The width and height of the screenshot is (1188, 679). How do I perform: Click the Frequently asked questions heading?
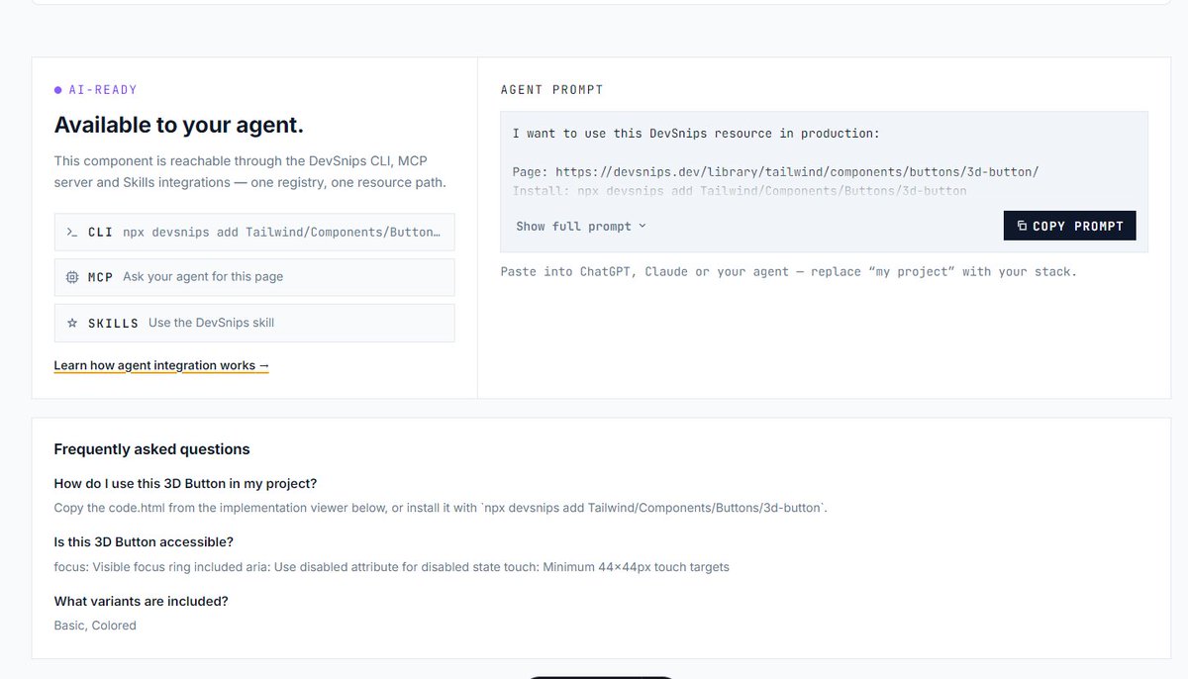pos(151,449)
